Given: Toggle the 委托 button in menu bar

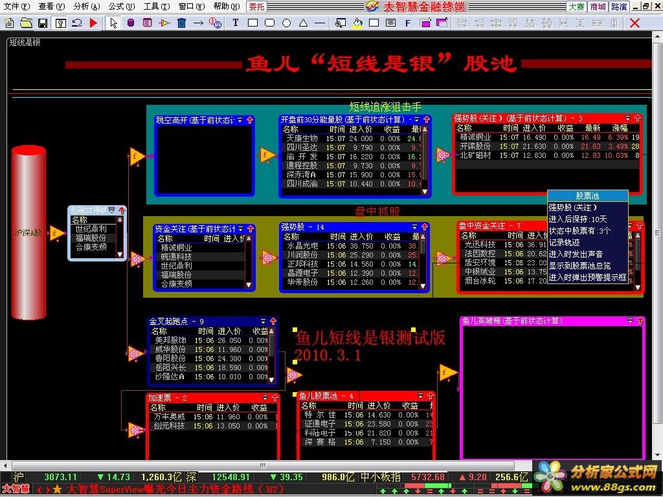Looking at the screenshot, I should 256,6.
